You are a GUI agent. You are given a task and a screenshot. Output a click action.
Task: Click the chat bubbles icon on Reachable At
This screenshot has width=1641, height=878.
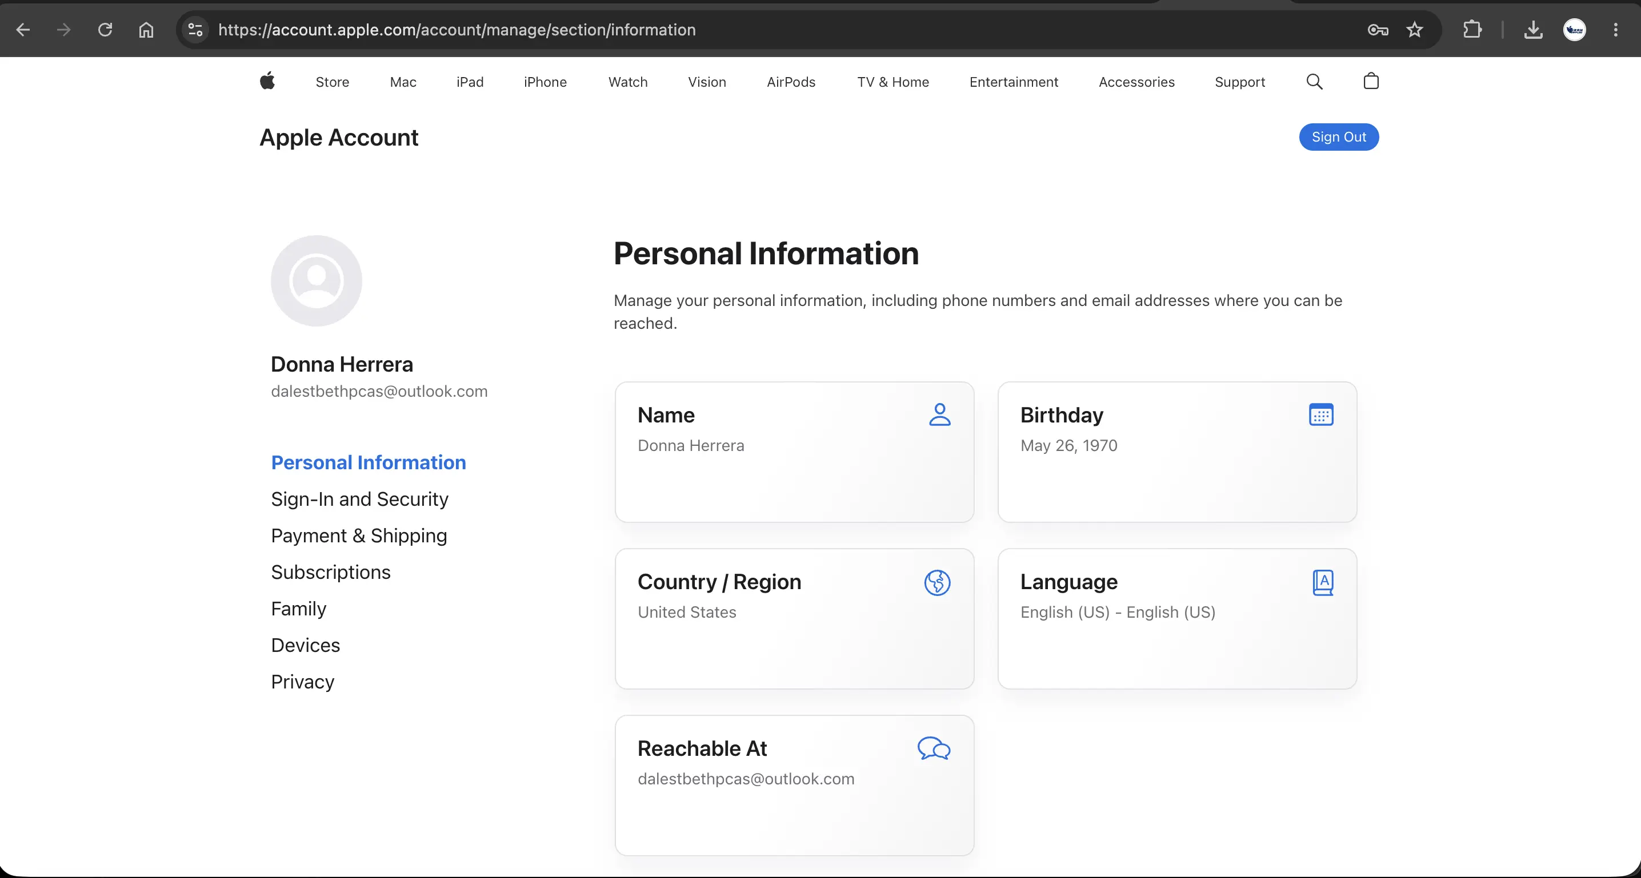click(x=934, y=749)
